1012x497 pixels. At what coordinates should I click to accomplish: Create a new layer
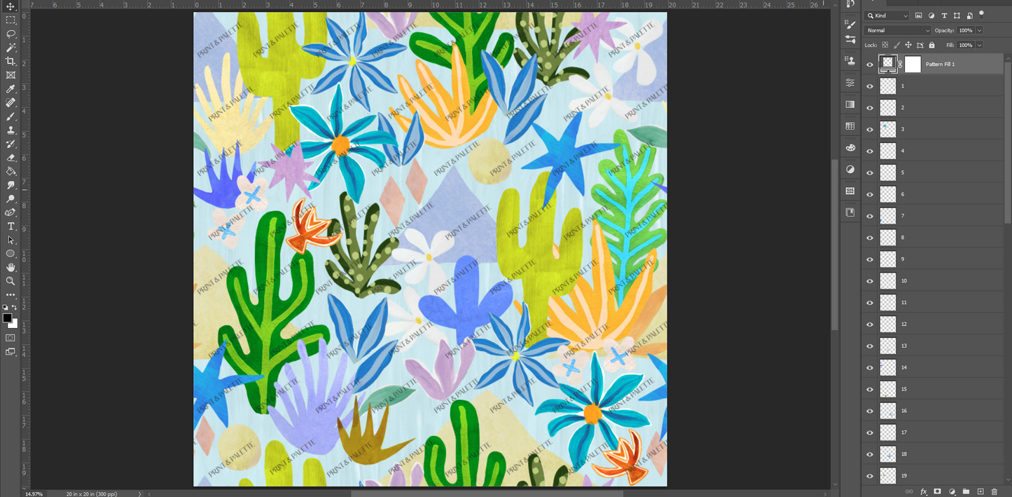tap(980, 491)
